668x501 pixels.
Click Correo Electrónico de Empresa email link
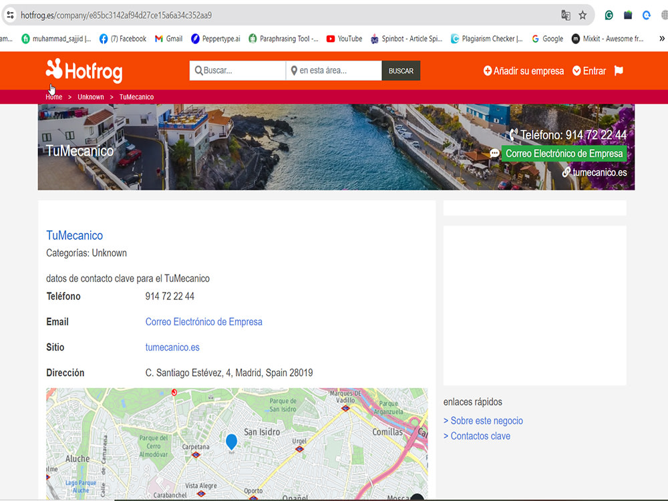click(x=204, y=322)
